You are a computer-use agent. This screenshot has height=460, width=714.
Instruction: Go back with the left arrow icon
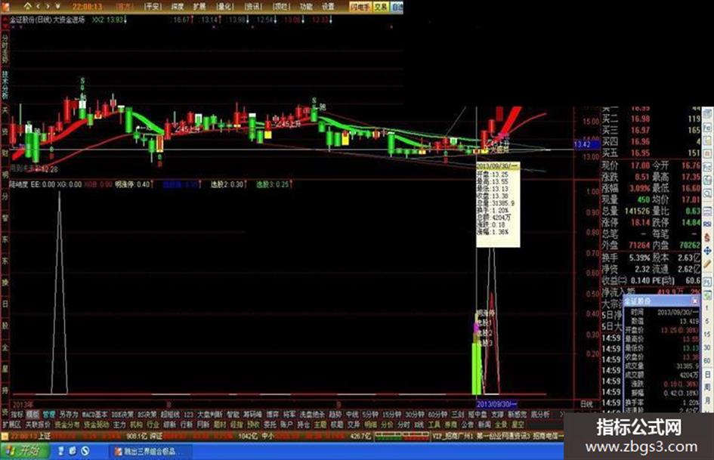[x=39, y=6]
